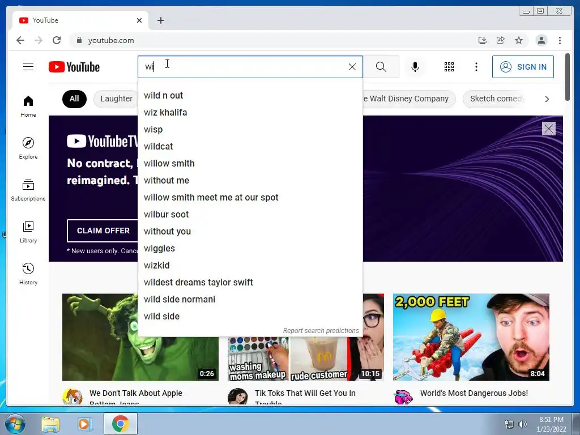Click the CLAIM OFFER button
Screen dimensions: 580x435
coord(103,231)
